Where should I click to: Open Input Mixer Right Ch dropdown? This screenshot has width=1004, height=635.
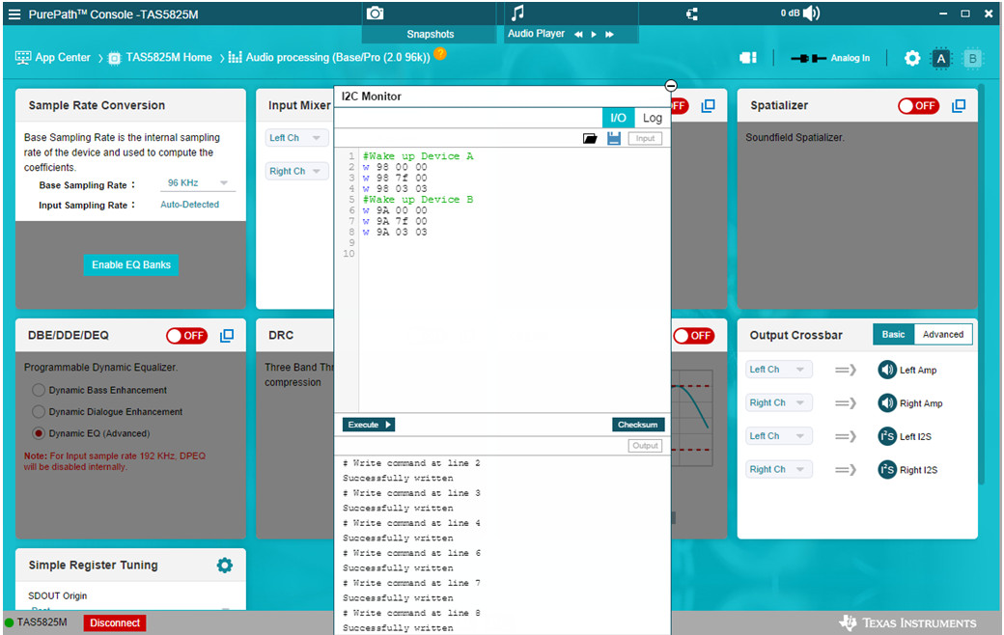point(296,171)
